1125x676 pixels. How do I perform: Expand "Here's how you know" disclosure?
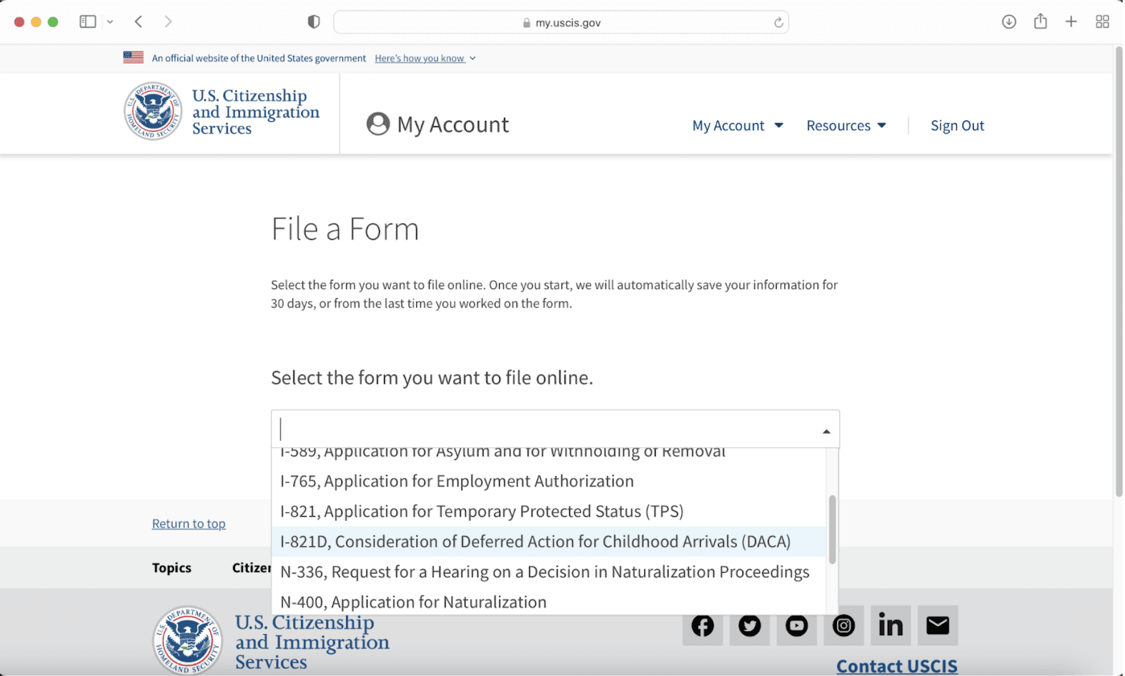(425, 58)
